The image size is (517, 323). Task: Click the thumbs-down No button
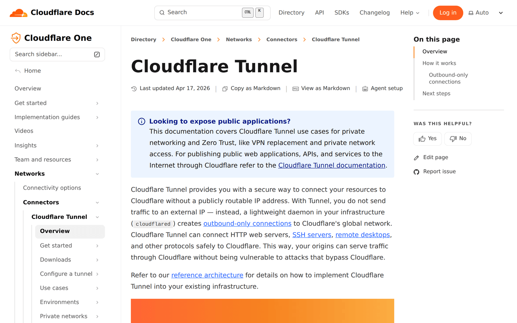pyautogui.click(x=458, y=138)
